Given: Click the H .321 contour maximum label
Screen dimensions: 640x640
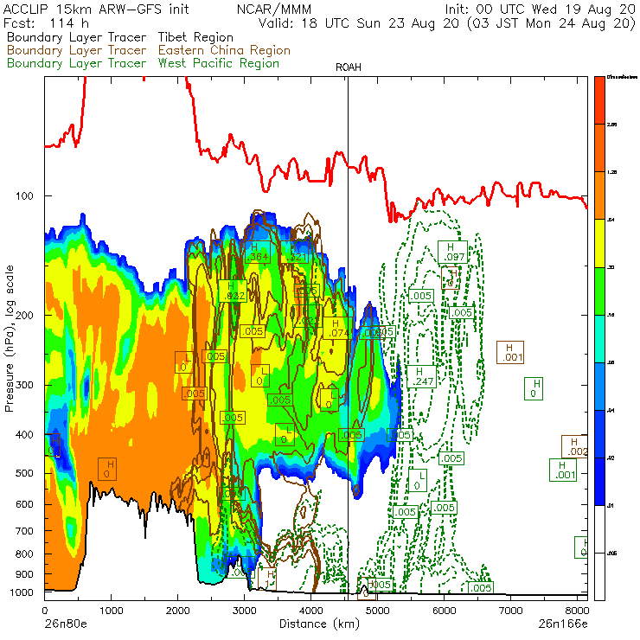Looking at the screenshot, I should [297, 252].
